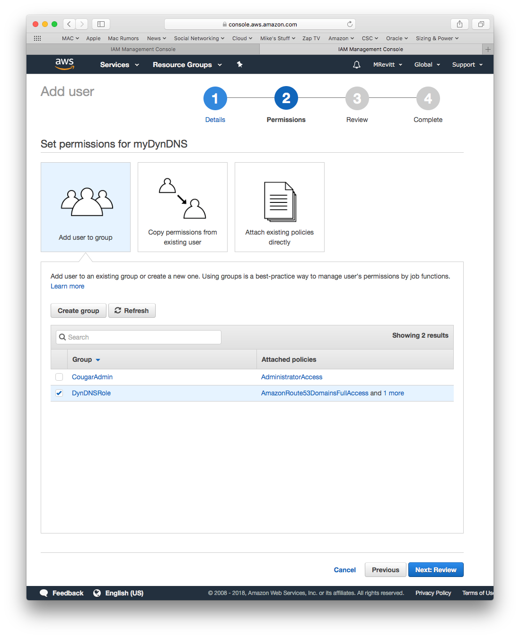Choose Copy permissions from existing user
520x638 pixels.
coord(183,207)
